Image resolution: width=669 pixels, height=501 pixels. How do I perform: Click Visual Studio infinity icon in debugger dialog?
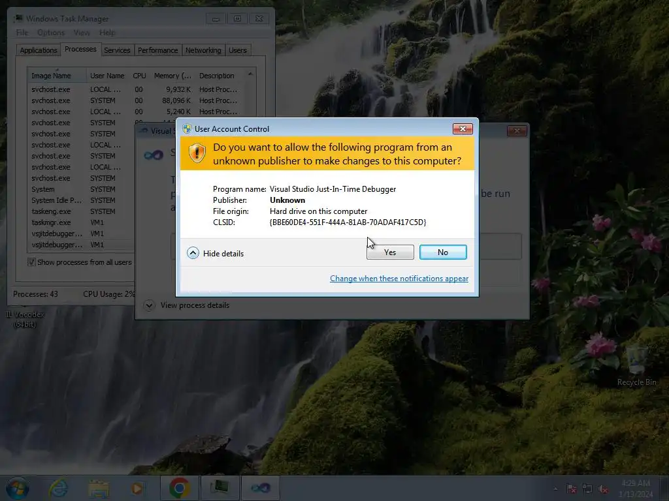tap(154, 155)
